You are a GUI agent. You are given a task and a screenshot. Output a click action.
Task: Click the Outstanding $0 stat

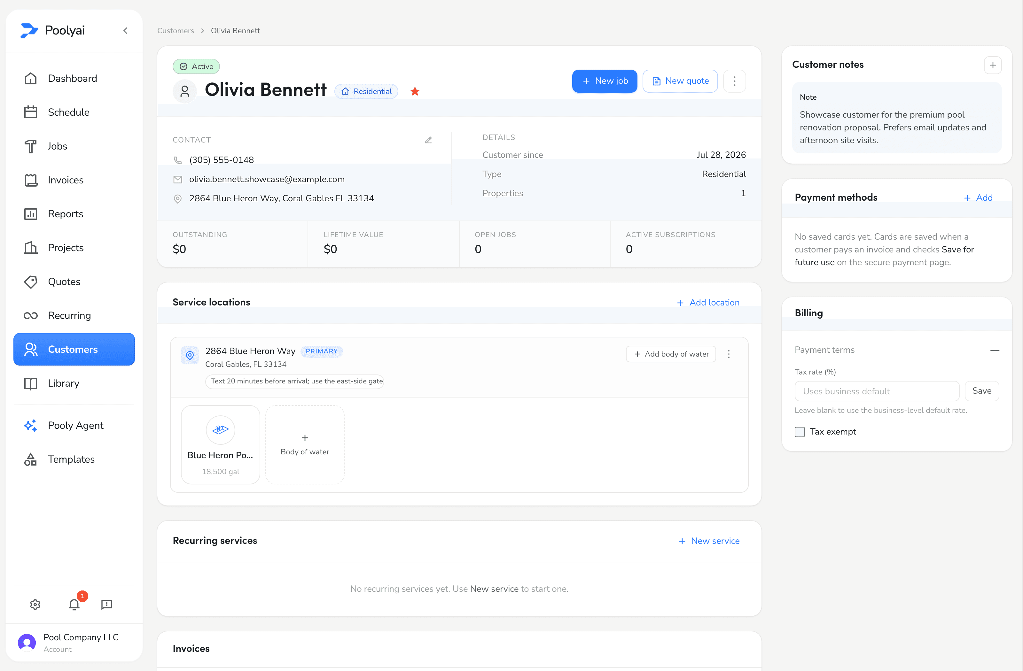[x=179, y=249]
